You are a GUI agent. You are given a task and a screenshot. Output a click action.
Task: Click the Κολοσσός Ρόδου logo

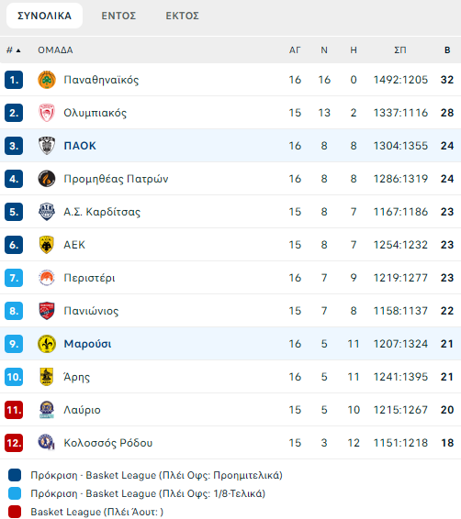(47, 443)
